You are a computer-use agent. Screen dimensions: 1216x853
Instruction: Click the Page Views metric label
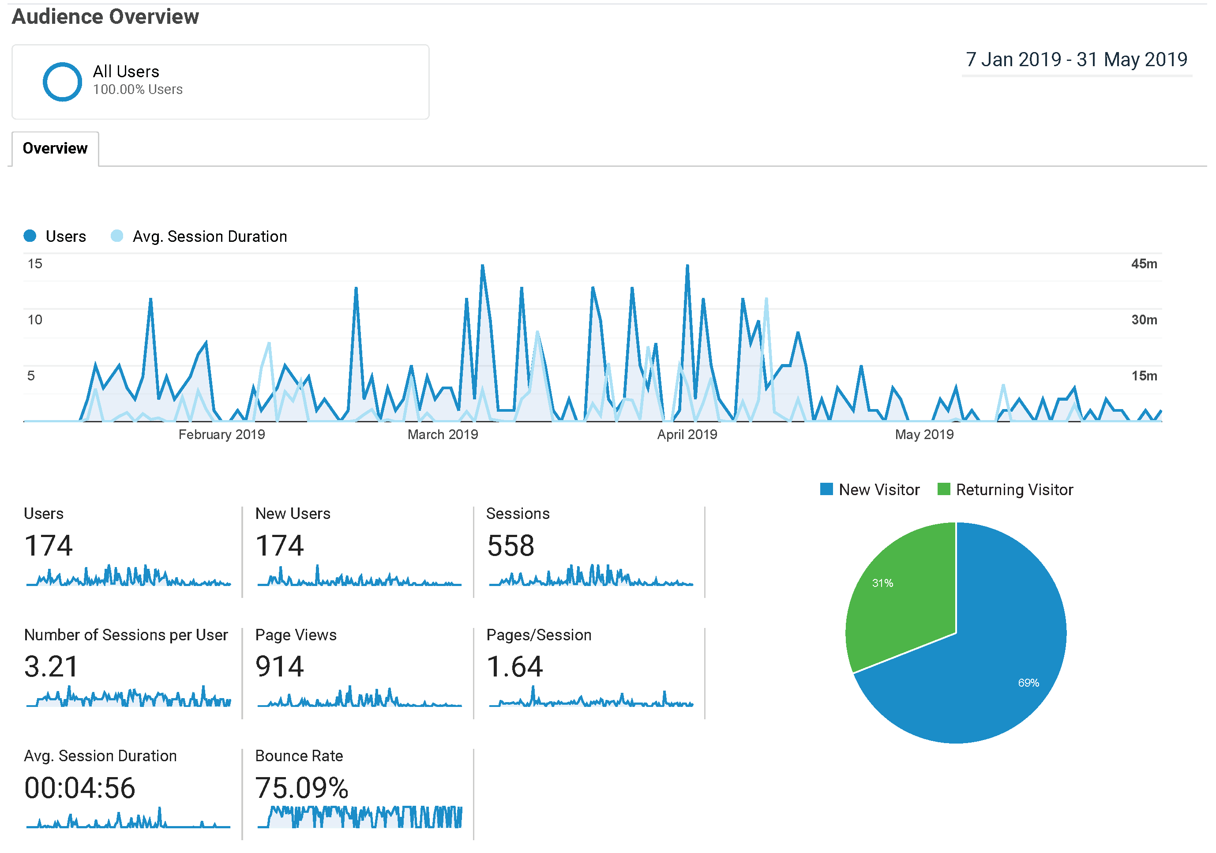coord(296,636)
